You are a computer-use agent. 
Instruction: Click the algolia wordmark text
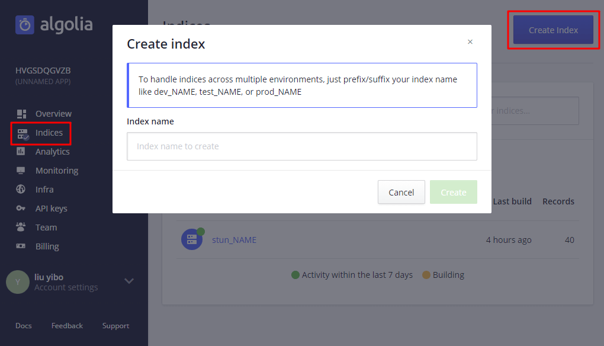tap(66, 25)
